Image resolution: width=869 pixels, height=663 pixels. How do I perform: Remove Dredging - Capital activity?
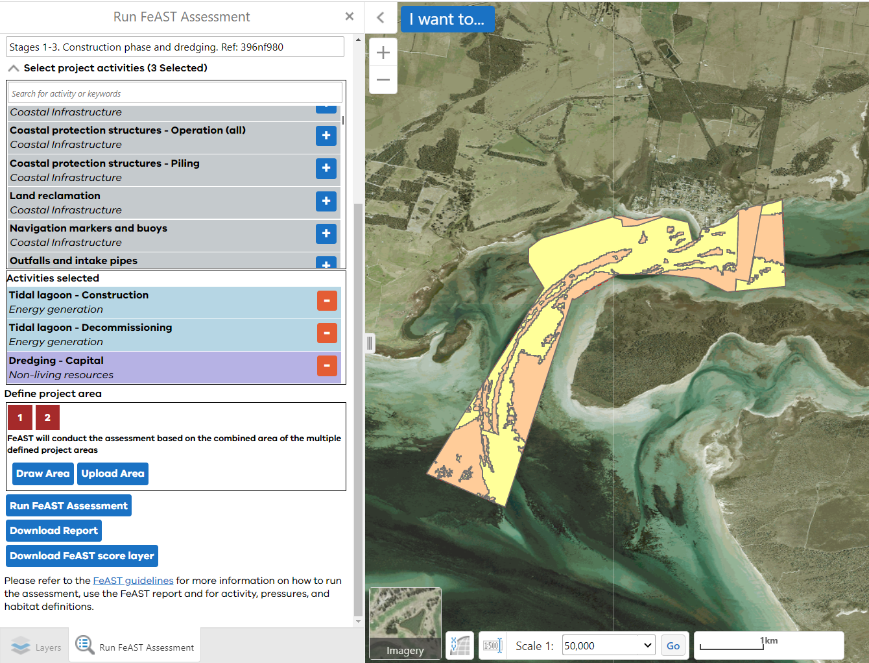(327, 366)
